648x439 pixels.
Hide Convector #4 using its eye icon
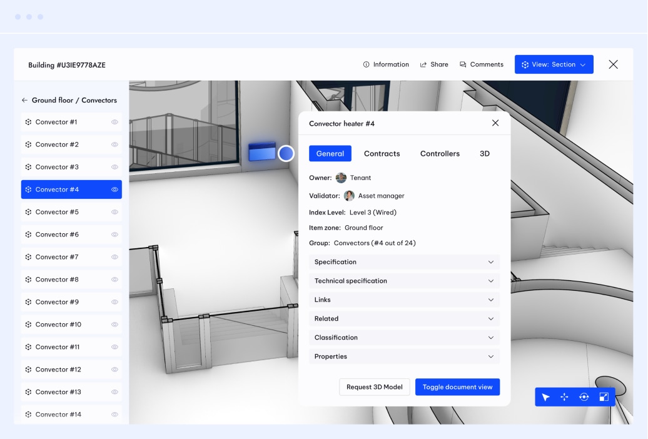pos(115,189)
